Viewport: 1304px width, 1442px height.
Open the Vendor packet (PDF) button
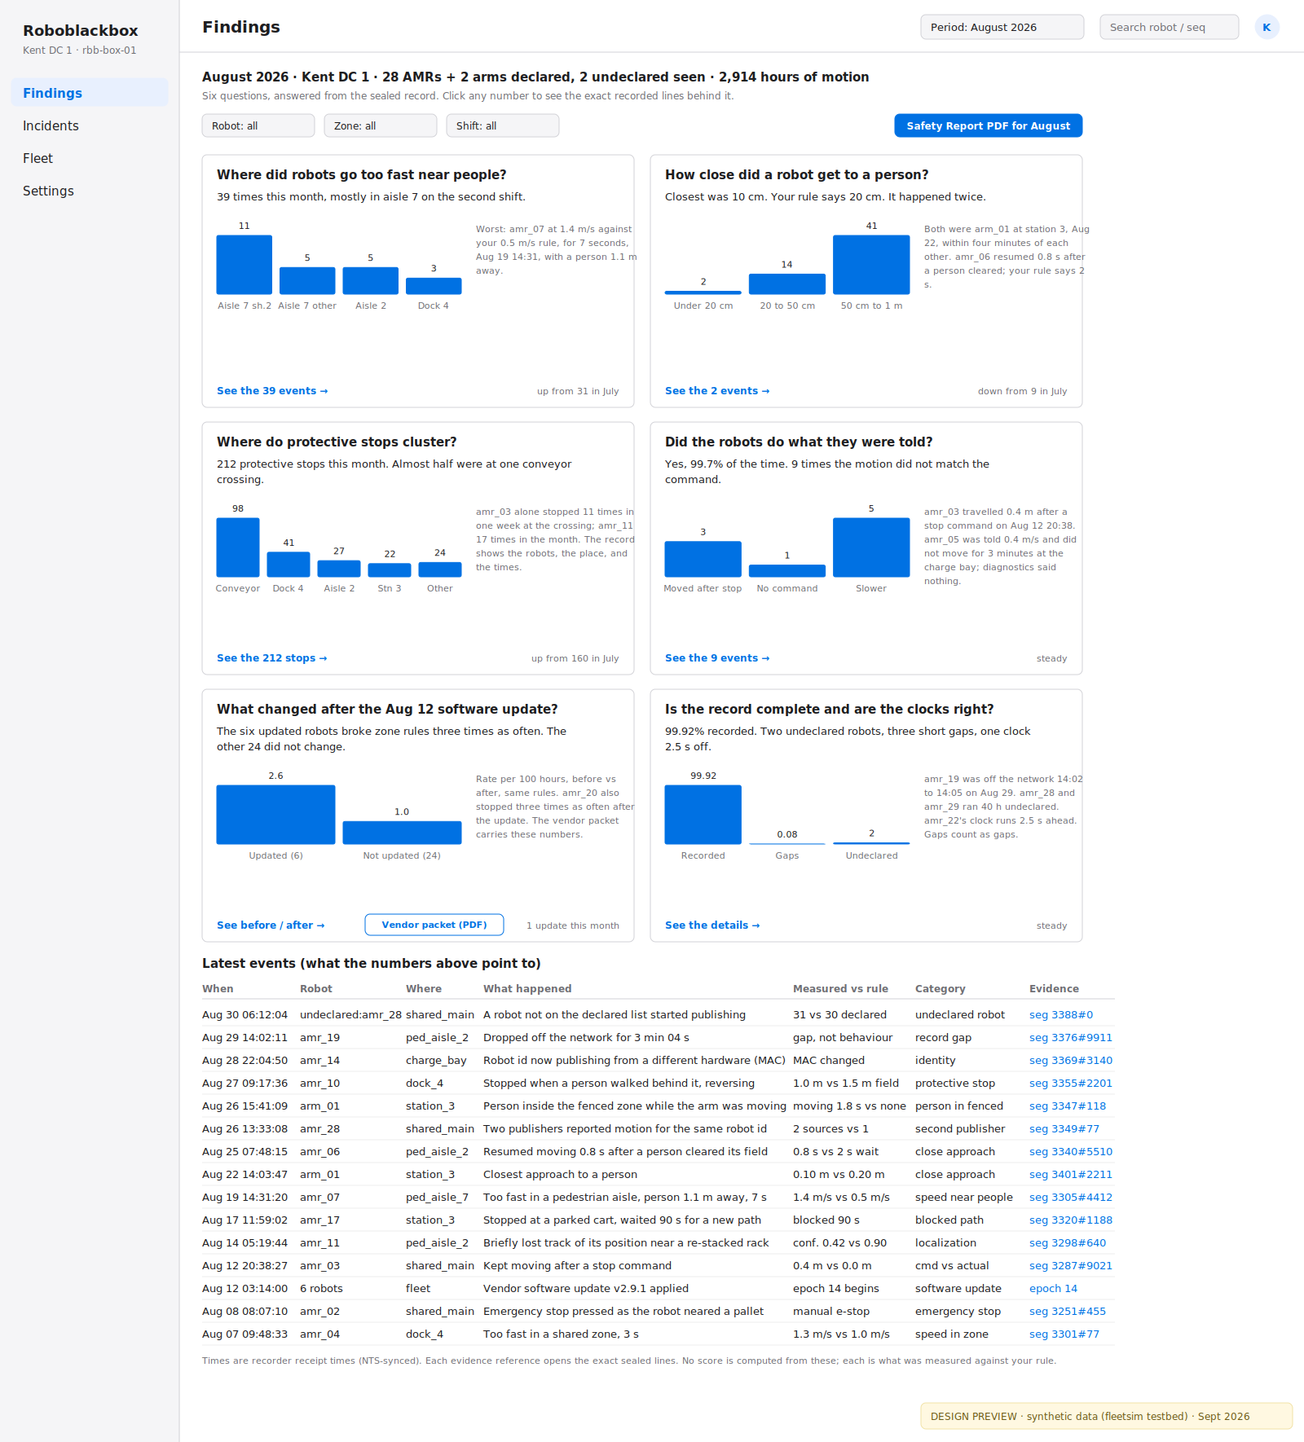434,925
